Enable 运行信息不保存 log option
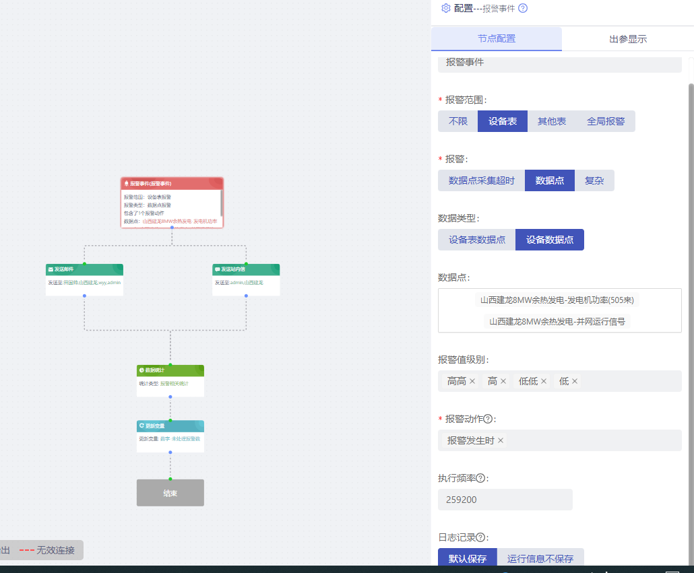The width and height of the screenshot is (694, 573). pyautogui.click(x=540, y=558)
